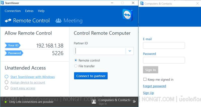Close the TeamViewer main window
Screen dimensions: 201x107
[133, 3]
